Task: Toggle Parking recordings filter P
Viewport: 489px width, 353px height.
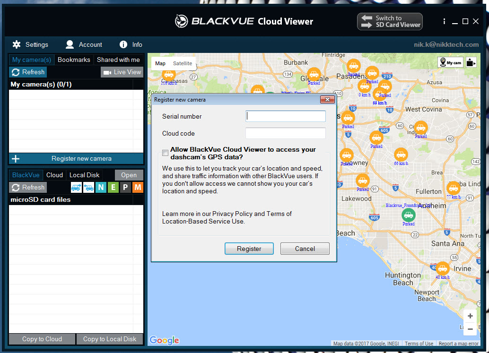Action: 125,187
